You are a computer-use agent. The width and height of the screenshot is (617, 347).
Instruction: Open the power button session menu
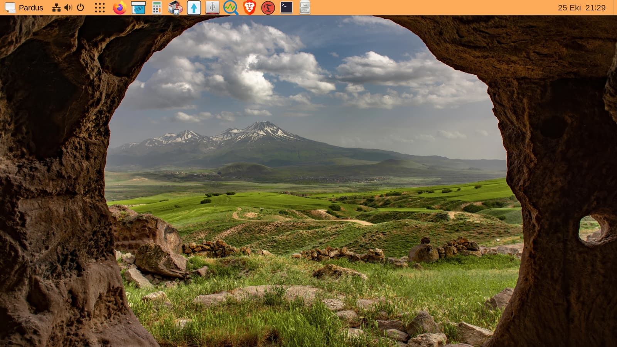tap(81, 8)
